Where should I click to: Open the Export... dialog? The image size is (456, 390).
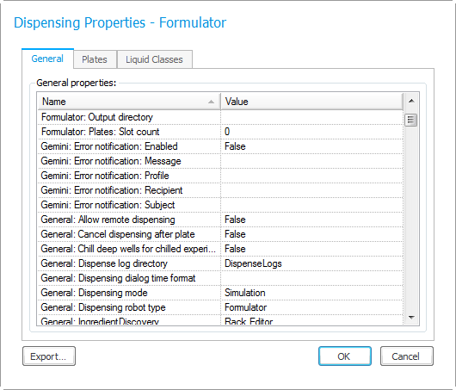tap(49, 356)
